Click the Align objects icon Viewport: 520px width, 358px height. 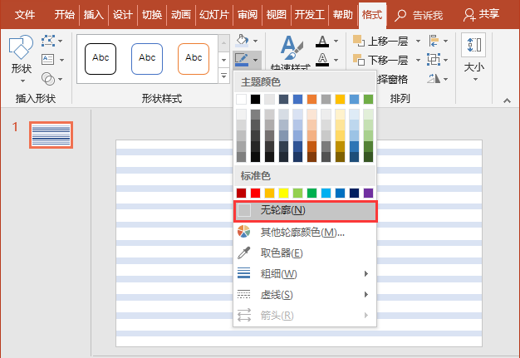point(434,41)
